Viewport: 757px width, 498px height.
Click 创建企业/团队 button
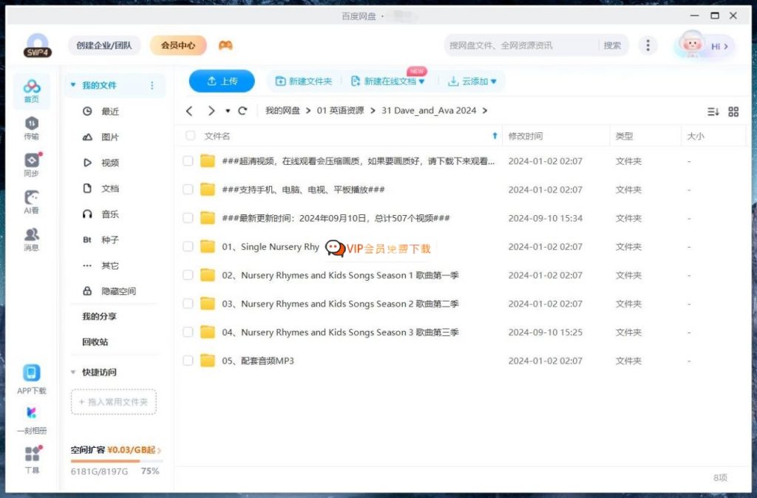pos(103,45)
